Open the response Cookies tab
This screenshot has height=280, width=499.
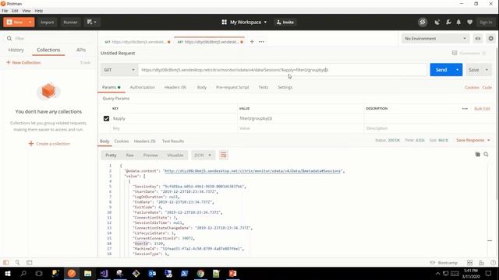pyautogui.click(x=122, y=142)
